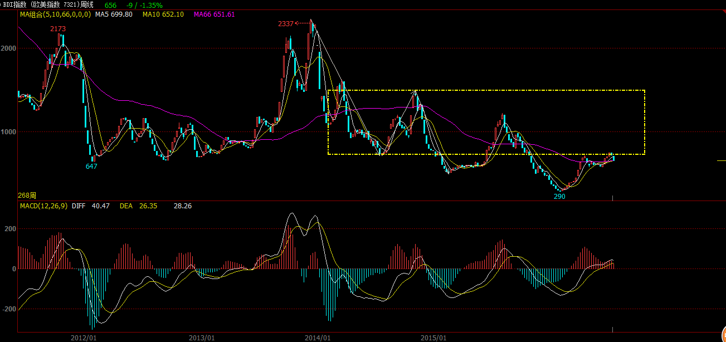
Task: Click the MACD histogram value 28.26
Action: [x=183, y=206]
